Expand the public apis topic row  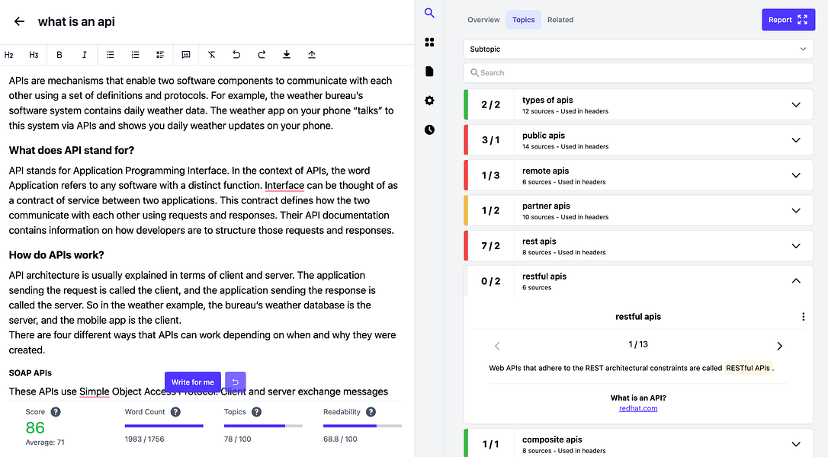638,140
